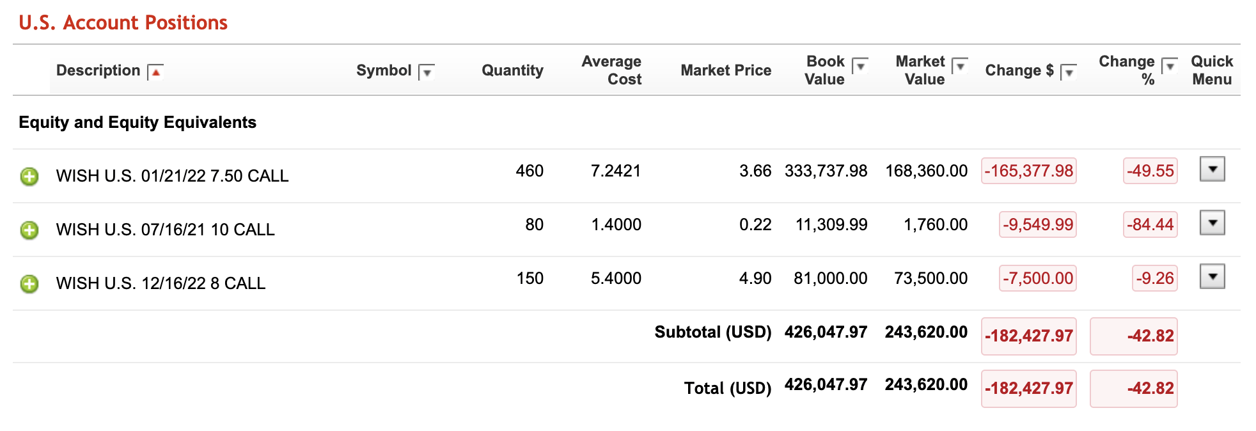
Task: Expand the WISH 01/21/22 7.50 CALL row
Action: (x=29, y=176)
